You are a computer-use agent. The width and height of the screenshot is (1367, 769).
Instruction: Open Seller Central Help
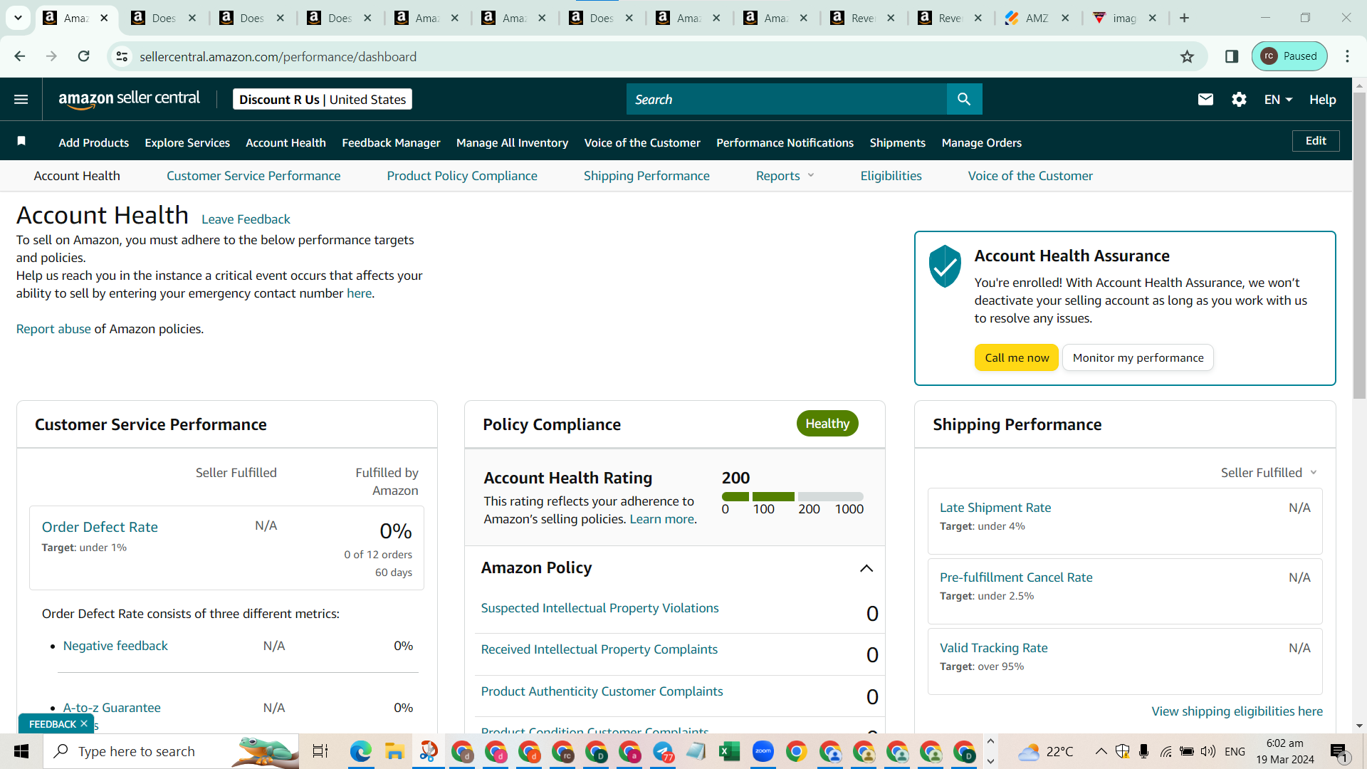(x=1322, y=100)
